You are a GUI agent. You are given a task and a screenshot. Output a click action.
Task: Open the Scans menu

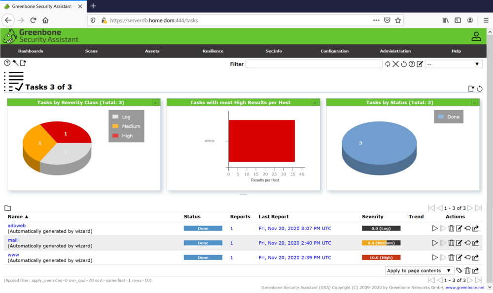point(91,51)
